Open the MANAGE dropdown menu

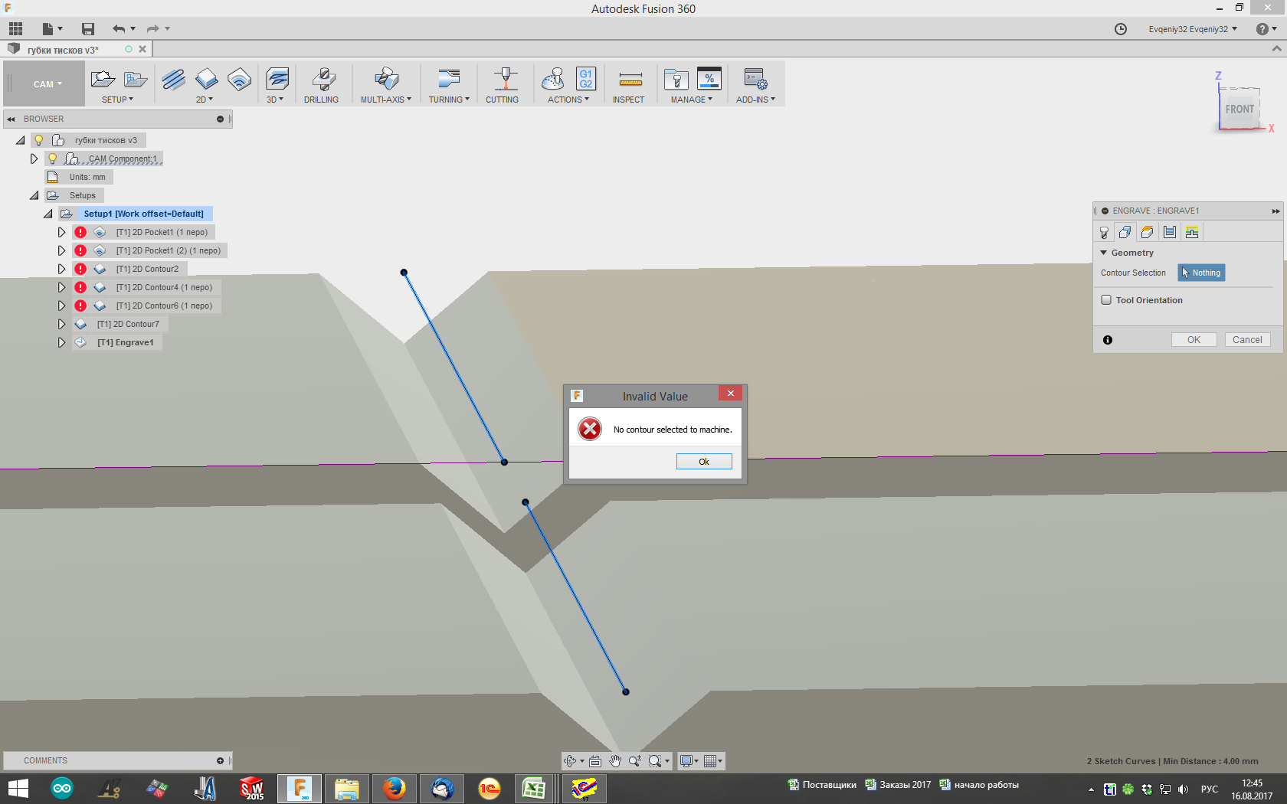[692, 100]
